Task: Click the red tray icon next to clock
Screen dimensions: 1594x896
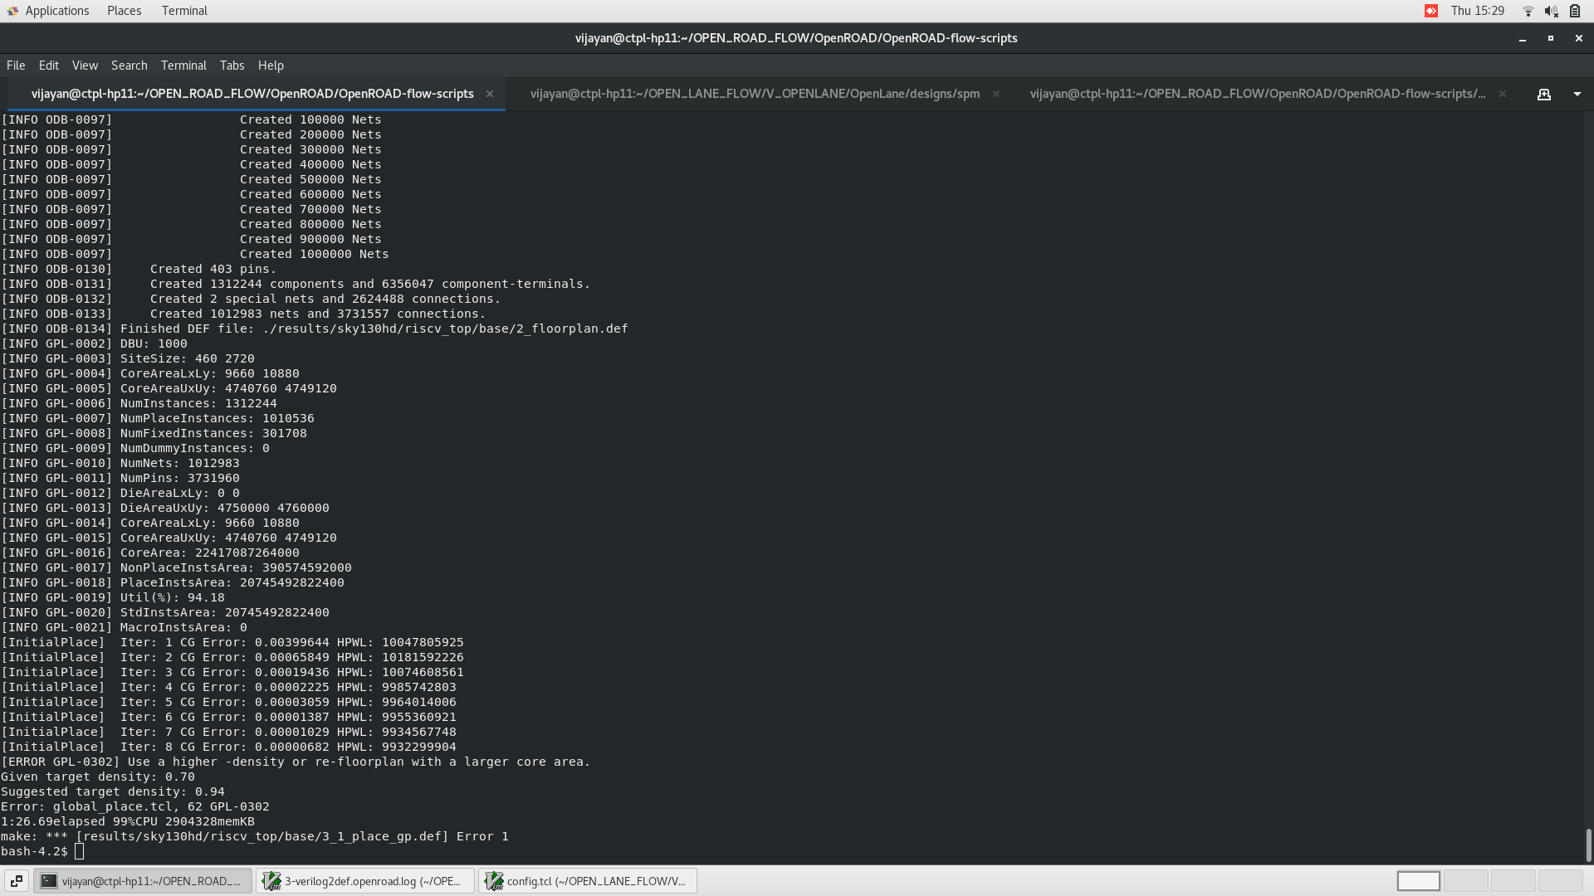Action: [x=1432, y=11]
